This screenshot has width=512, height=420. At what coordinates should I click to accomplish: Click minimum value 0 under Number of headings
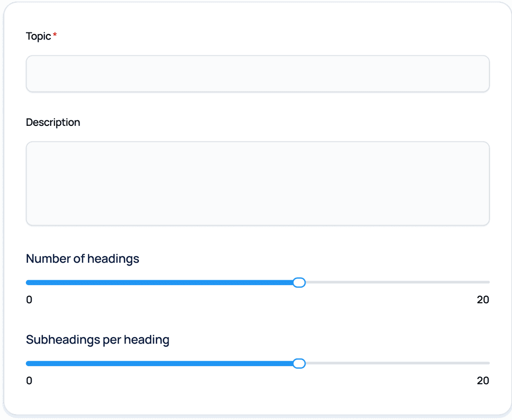tap(29, 300)
